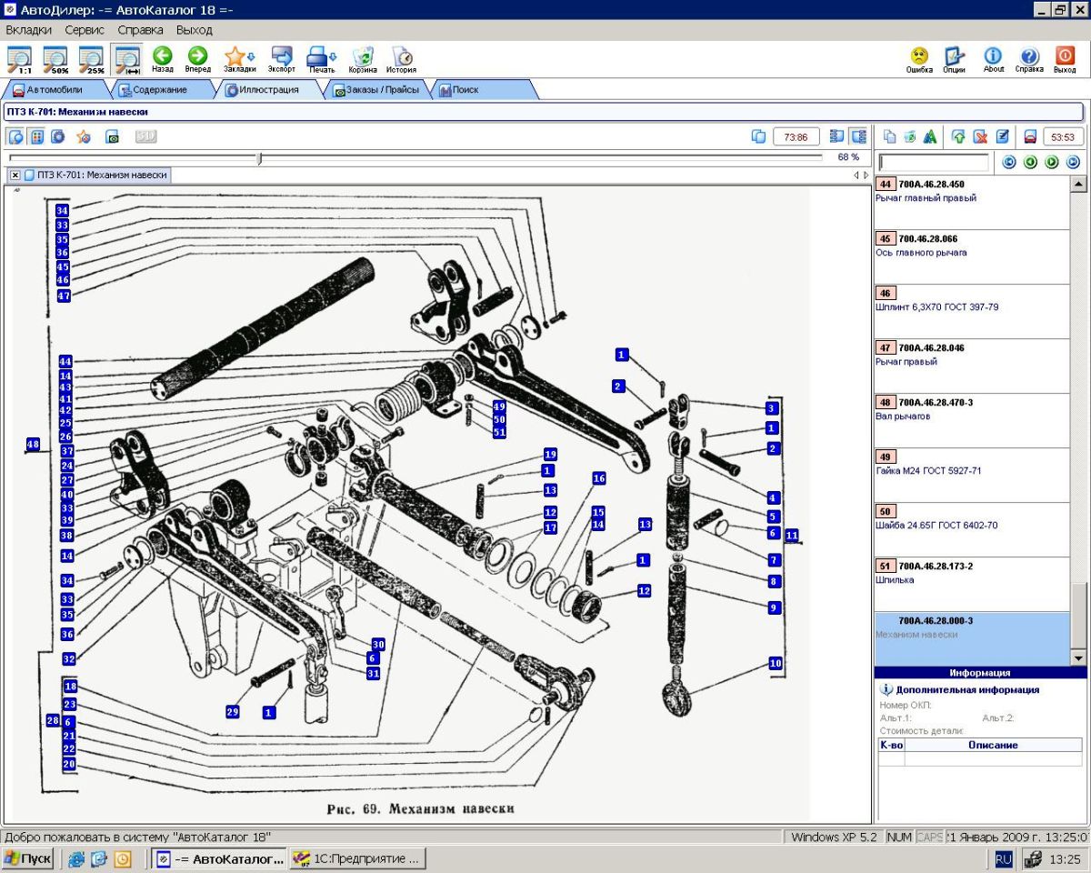This screenshot has height=873, width=1091.
Task: Click the illustration zoom slider handle
Action: 260,158
